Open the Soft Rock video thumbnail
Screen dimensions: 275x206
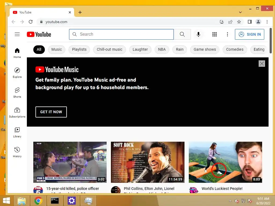pyautogui.click(x=148, y=162)
